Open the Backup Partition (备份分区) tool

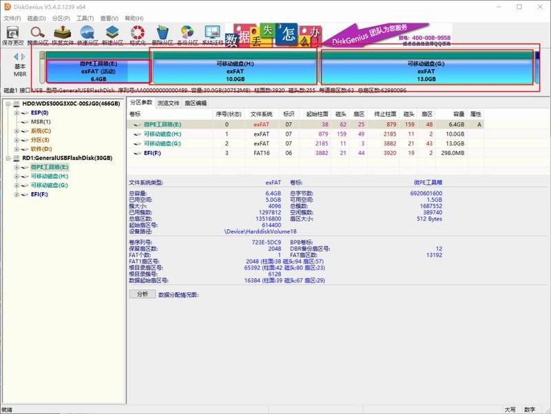tap(187, 35)
